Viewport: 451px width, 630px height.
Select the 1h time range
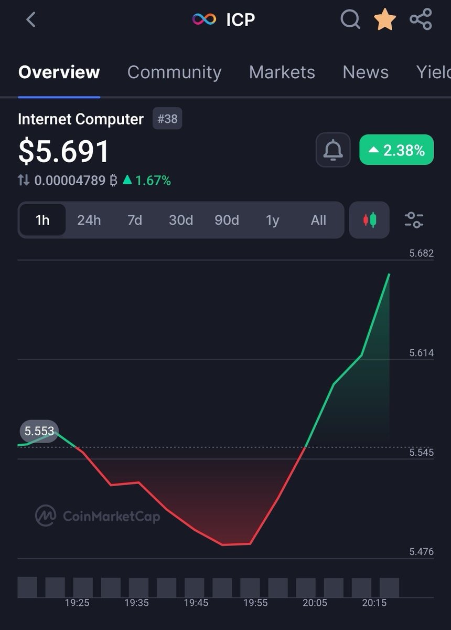(x=42, y=220)
